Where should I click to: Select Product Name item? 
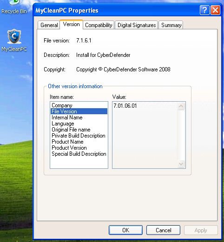79,142
